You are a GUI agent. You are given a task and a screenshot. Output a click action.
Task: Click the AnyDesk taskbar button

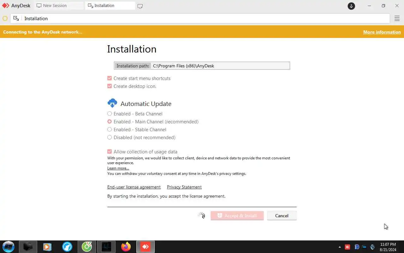pyautogui.click(x=146, y=247)
